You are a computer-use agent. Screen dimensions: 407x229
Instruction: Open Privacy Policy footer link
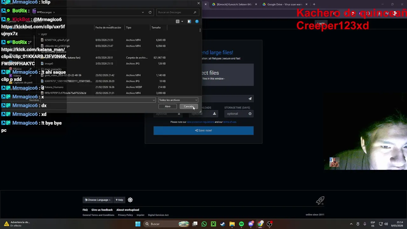[x=125, y=215]
